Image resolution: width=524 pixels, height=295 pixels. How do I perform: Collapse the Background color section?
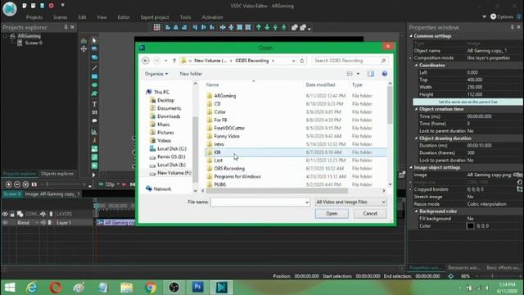coord(417,211)
